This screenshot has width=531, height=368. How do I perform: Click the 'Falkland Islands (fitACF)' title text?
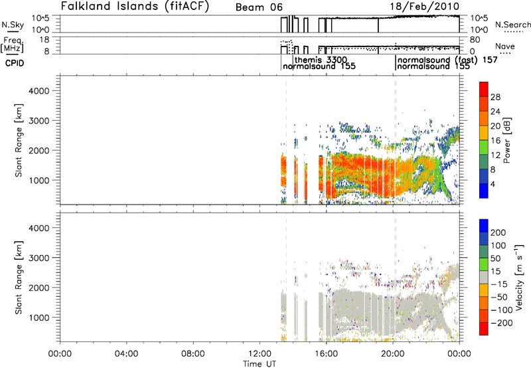[135, 7]
